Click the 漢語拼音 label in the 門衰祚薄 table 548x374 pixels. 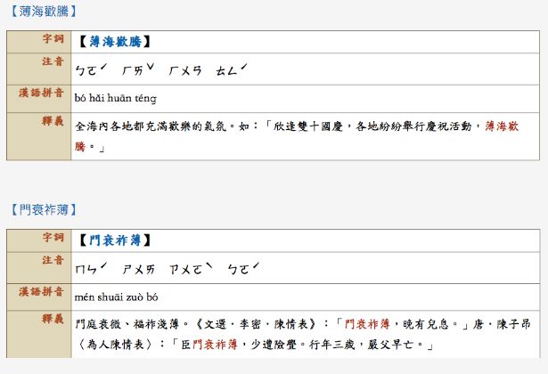43,291
